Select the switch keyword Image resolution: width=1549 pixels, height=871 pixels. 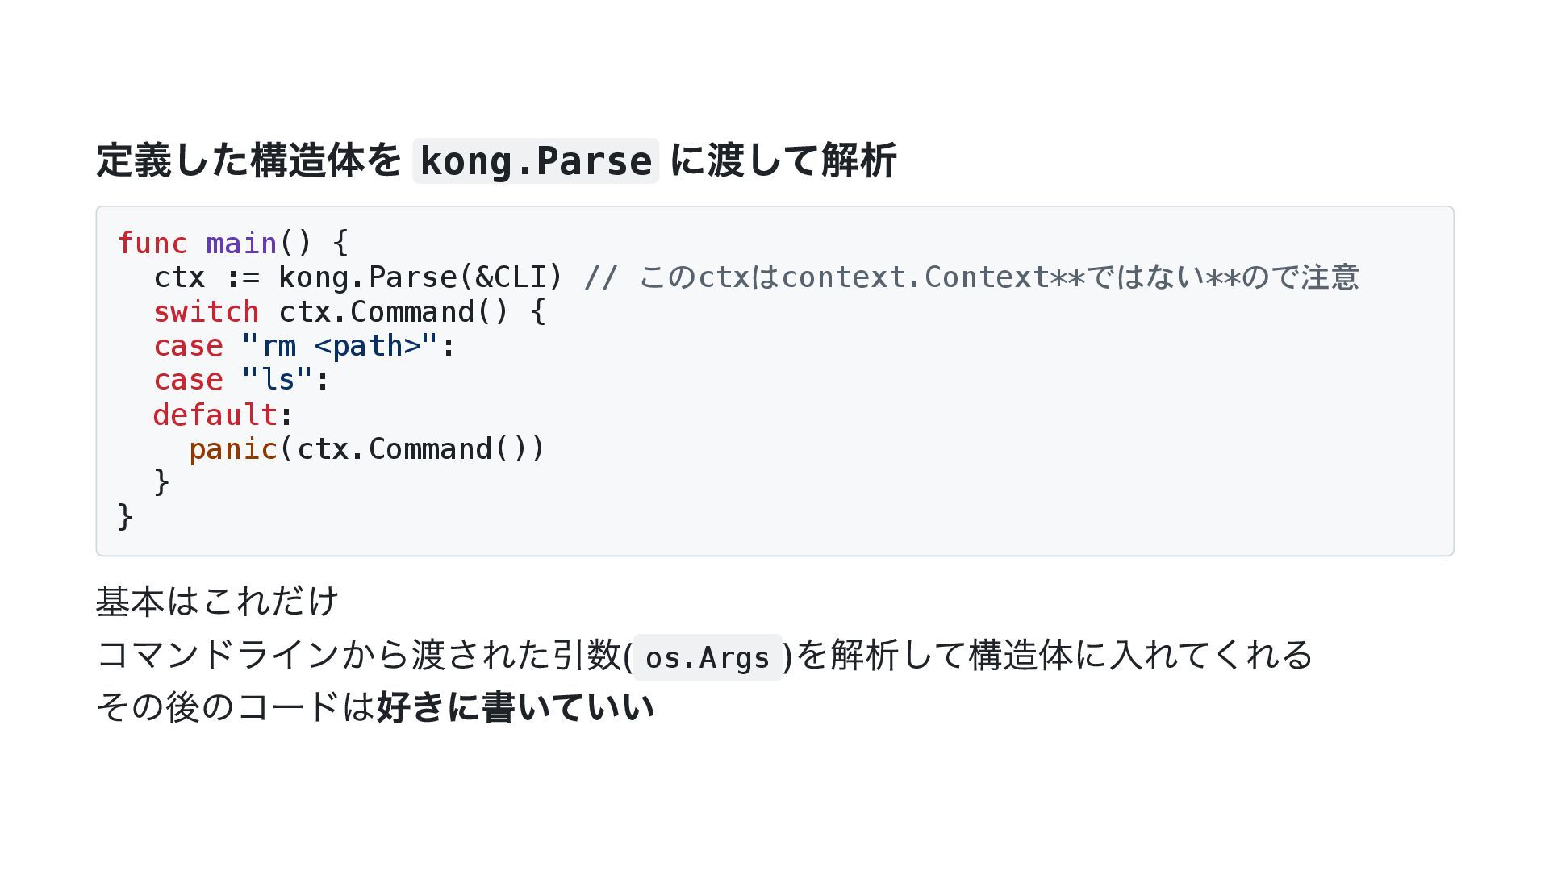[x=207, y=312]
